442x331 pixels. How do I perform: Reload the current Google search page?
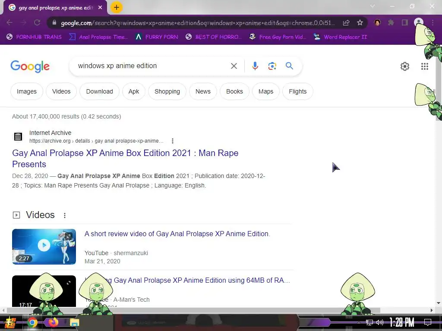click(37, 22)
